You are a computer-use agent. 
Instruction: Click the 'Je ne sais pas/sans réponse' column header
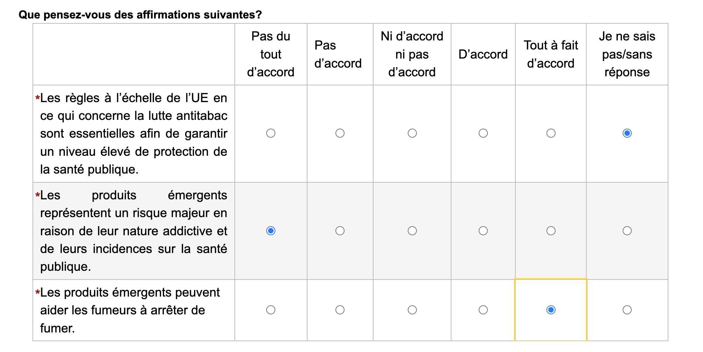(x=627, y=54)
